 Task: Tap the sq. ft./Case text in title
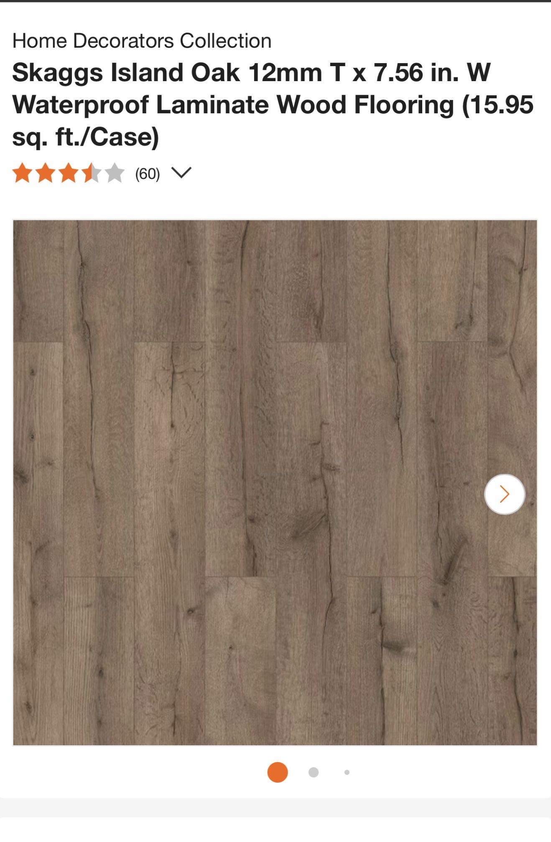point(86,137)
